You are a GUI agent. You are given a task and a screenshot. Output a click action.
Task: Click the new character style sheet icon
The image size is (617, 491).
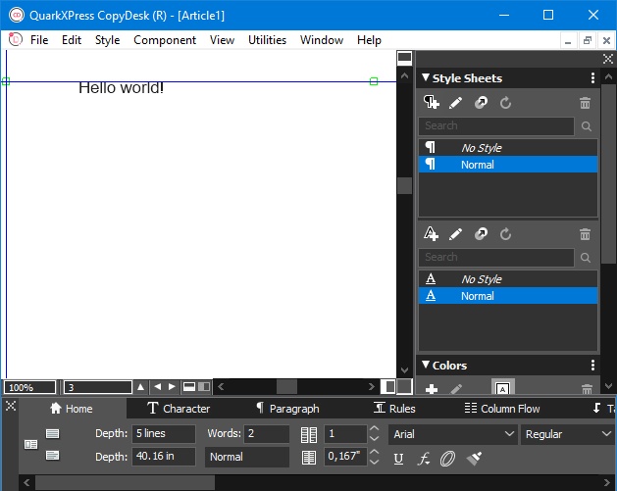coord(431,233)
